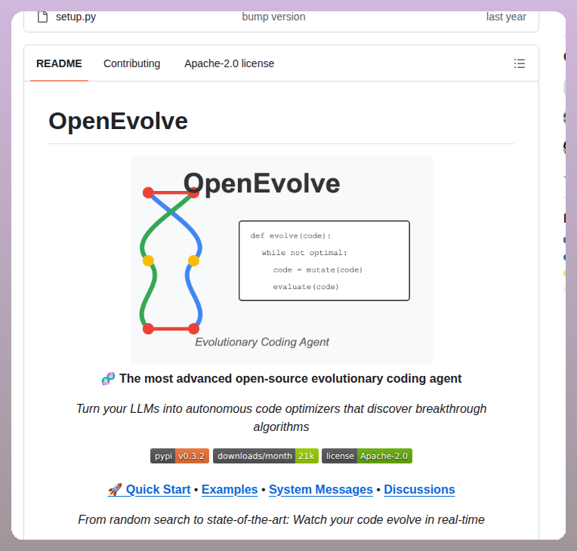Click the file icon beside setup.py
This screenshot has width=577, height=551.
click(43, 17)
